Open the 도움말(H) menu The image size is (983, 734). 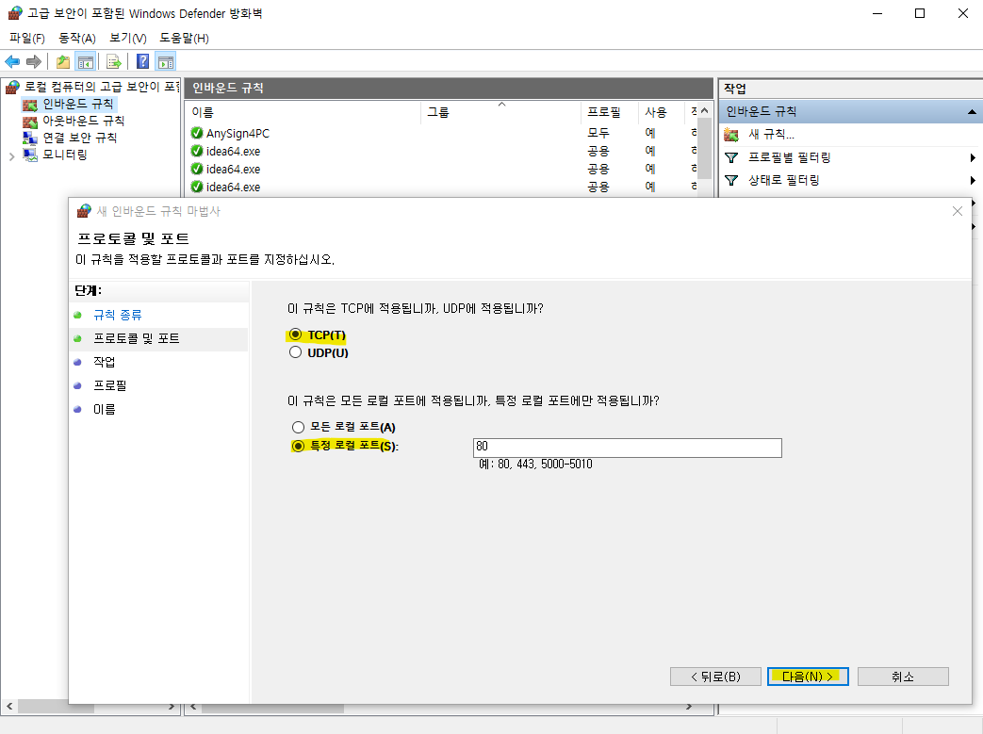click(x=184, y=39)
